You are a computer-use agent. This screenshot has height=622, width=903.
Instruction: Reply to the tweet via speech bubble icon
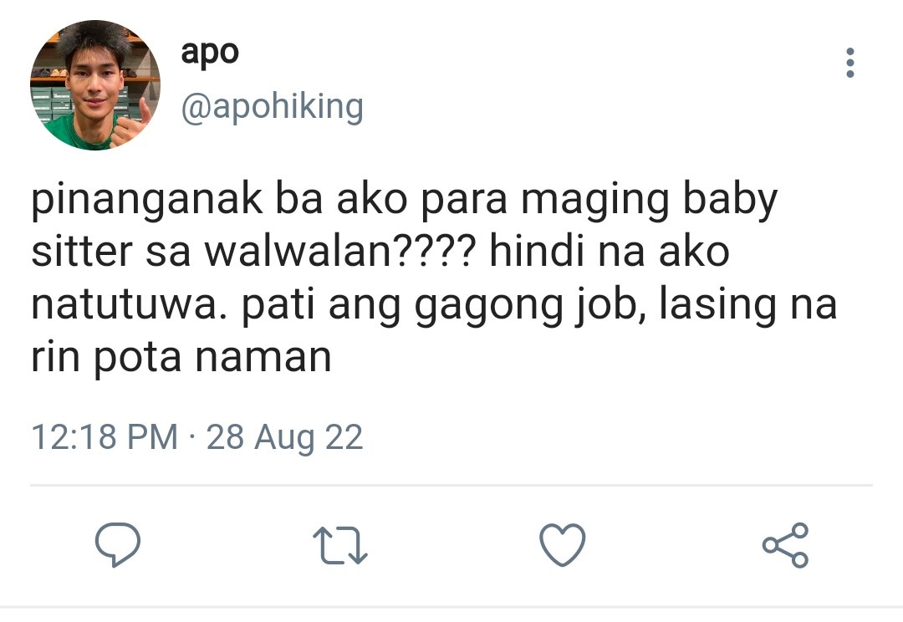coord(118,545)
